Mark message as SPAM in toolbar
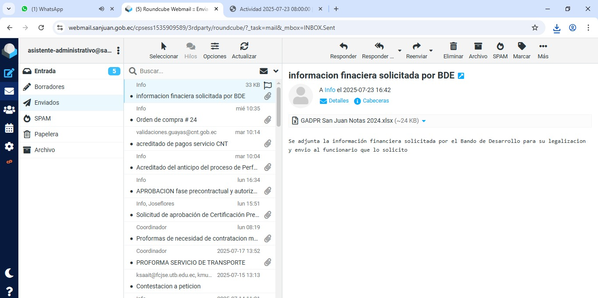598x298 pixels. point(500,50)
